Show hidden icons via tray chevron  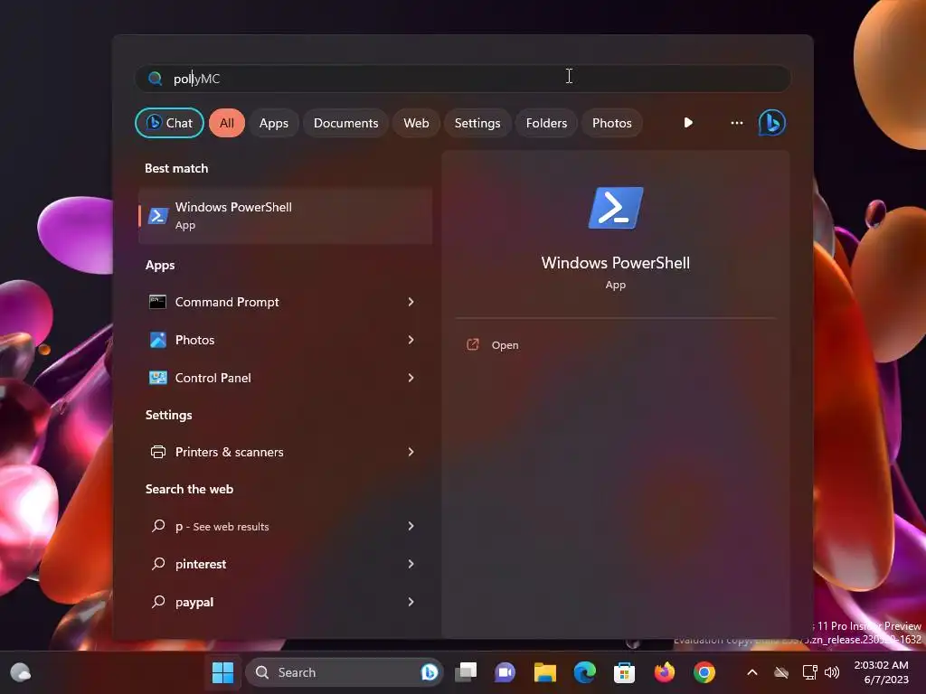click(x=751, y=672)
